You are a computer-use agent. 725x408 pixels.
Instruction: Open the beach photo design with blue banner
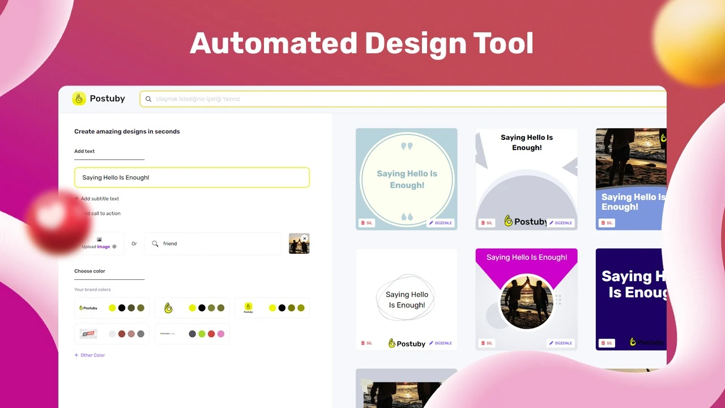tap(631, 179)
